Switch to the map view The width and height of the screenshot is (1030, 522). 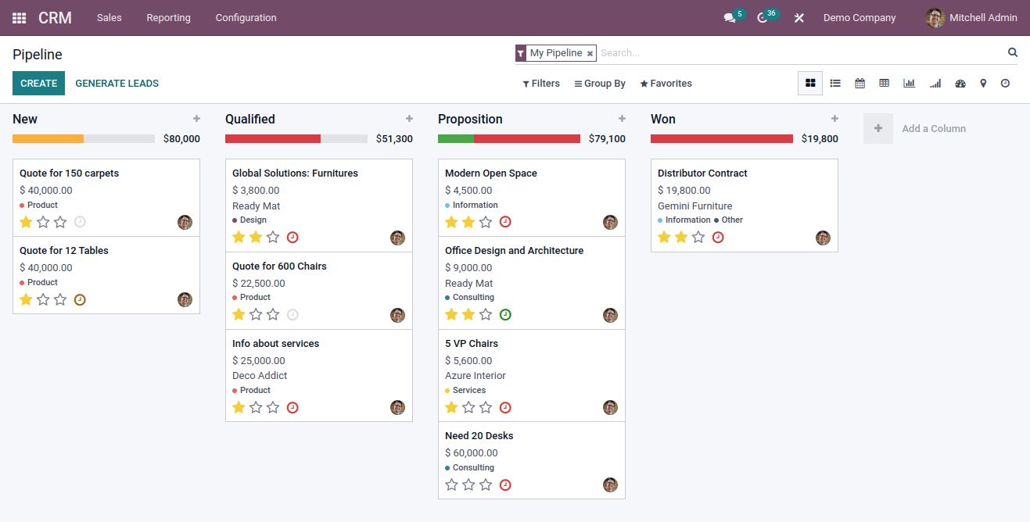(x=983, y=83)
